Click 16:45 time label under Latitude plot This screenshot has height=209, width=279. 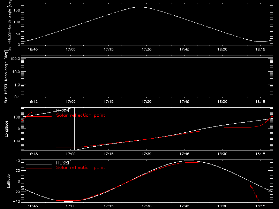[33, 206]
